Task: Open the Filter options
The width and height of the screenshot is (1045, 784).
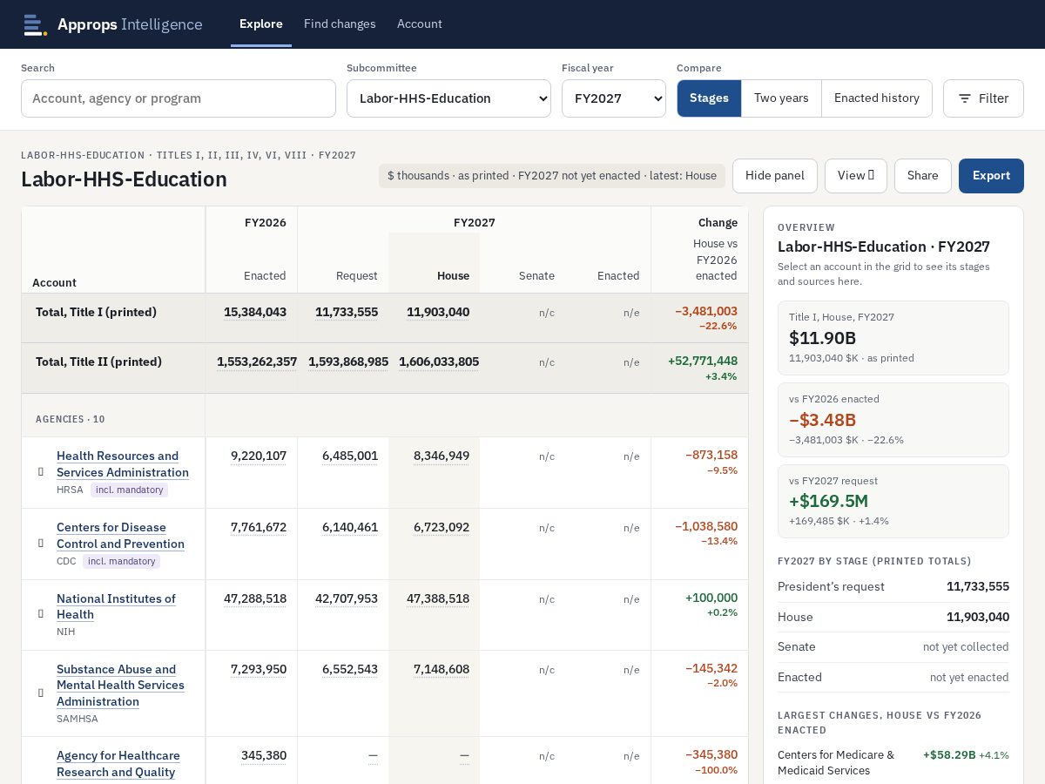Action: coord(983,98)
